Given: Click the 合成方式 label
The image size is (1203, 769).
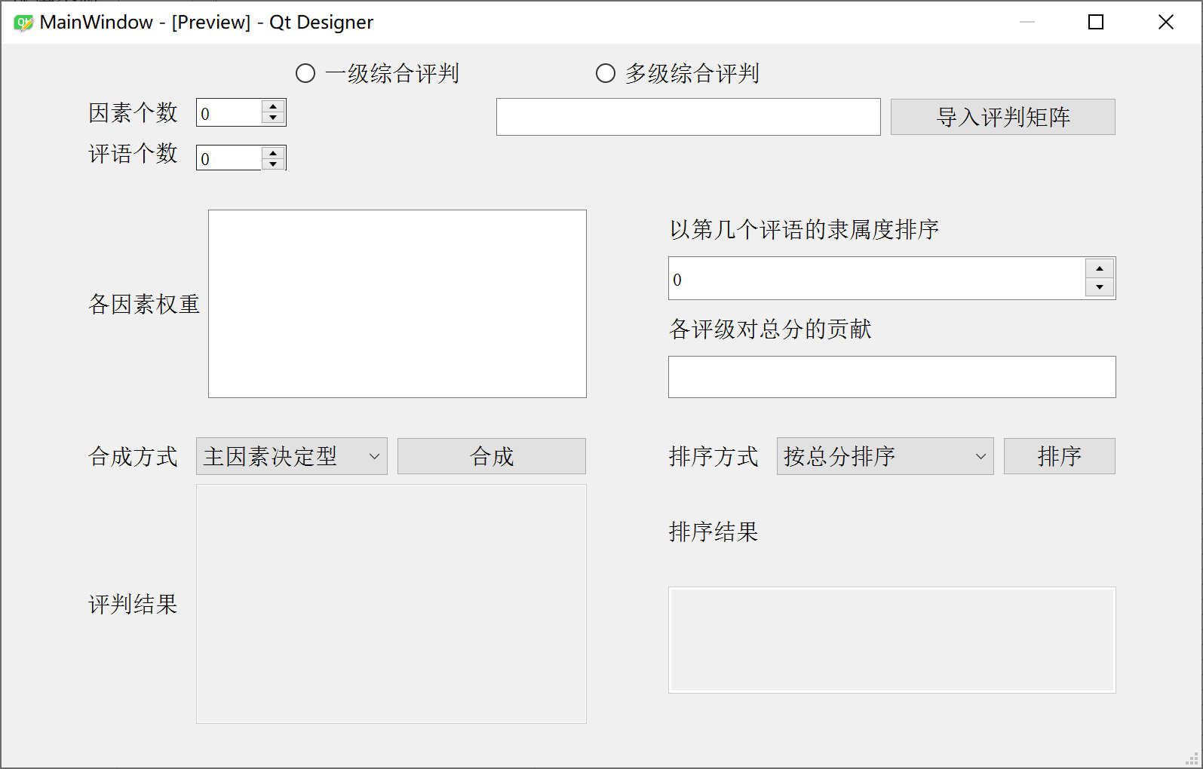Looking at the screenshot, I should coord(133,456).
